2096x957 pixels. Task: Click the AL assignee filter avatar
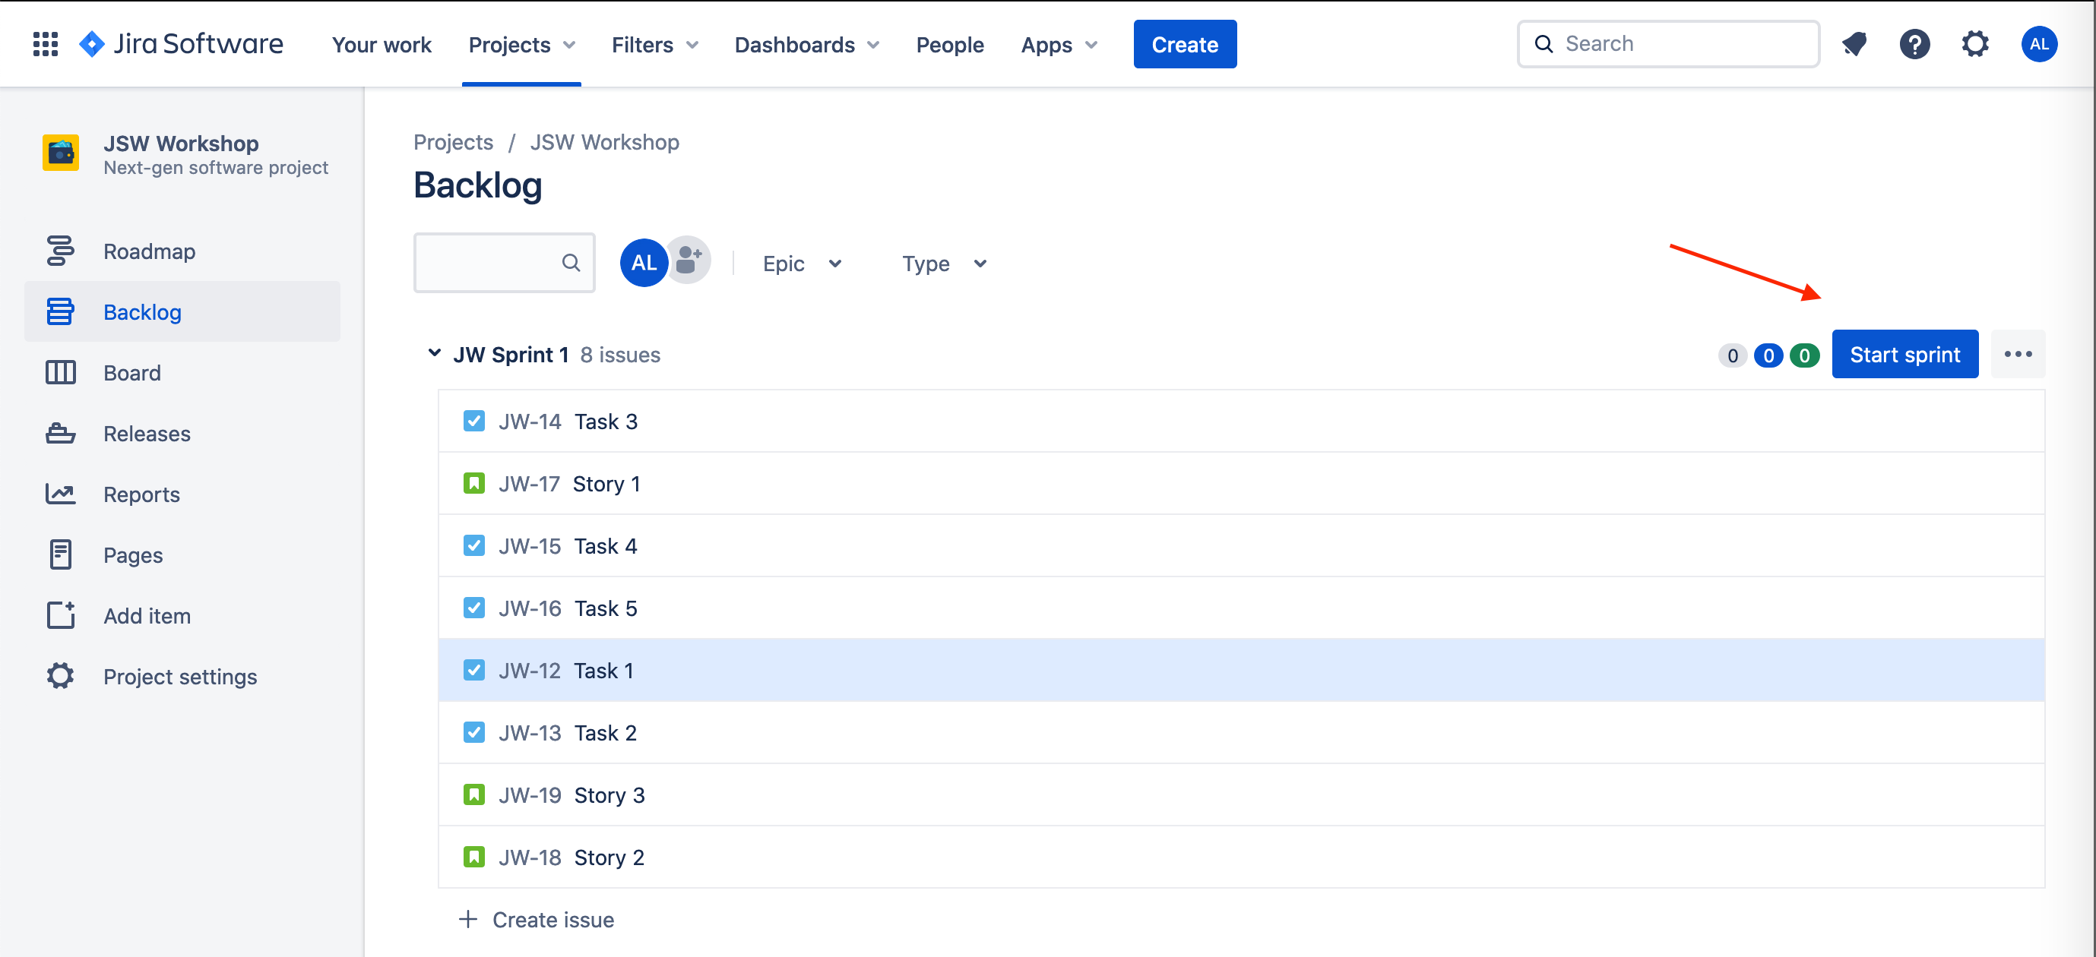(x=644, y=263)
